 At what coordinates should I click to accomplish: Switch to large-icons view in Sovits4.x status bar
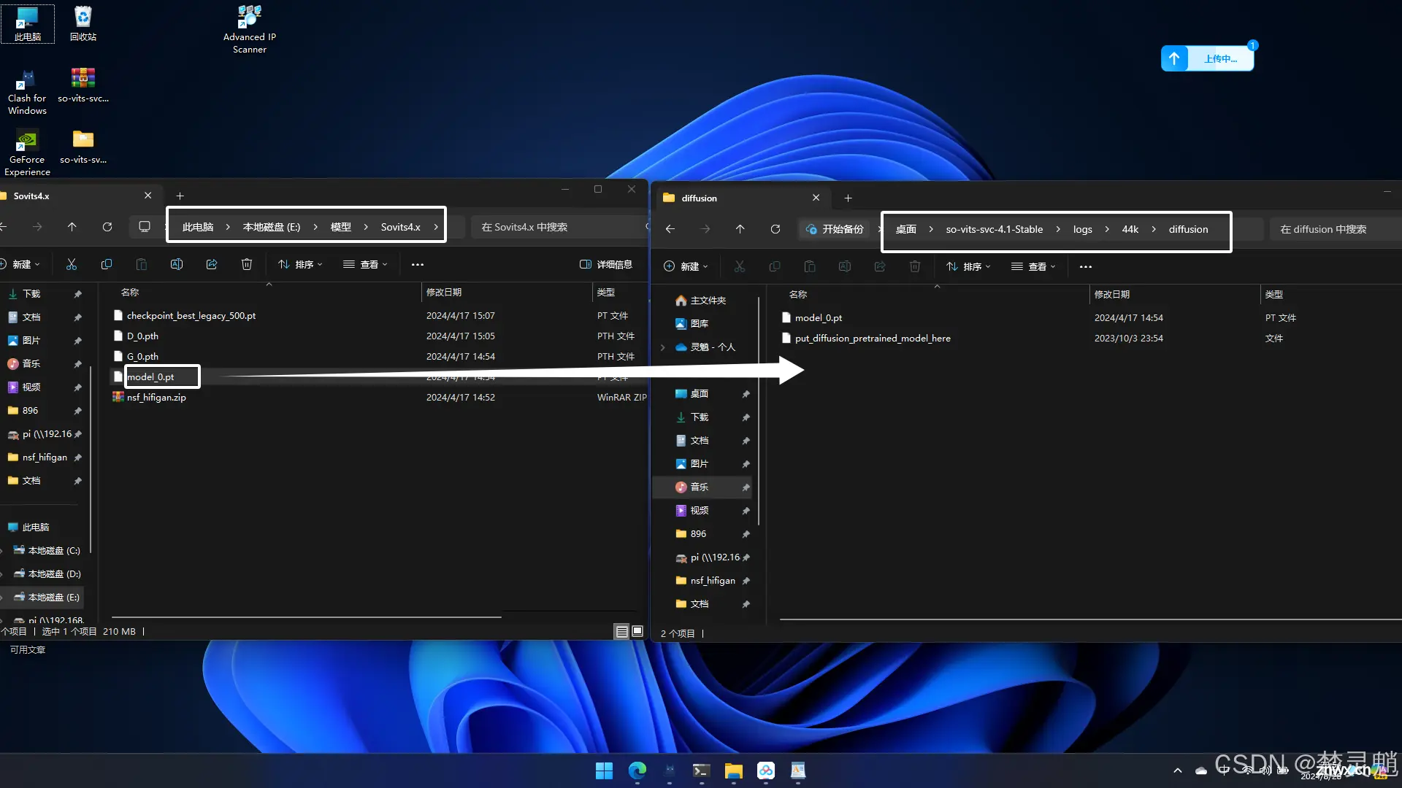[x=637, y=631]
